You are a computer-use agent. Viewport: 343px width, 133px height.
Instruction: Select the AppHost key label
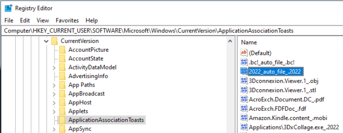point(80,102)
